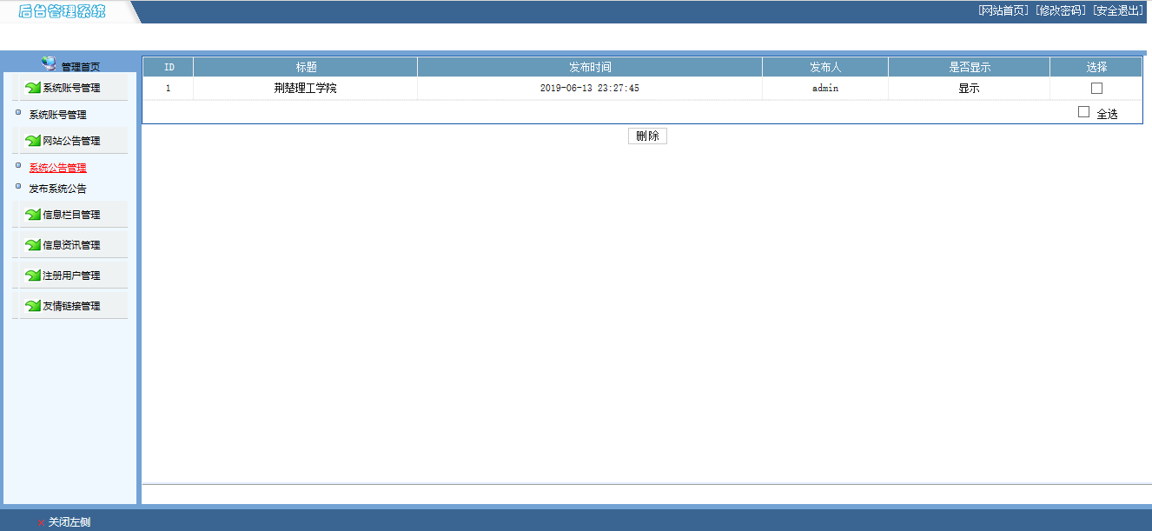Open the 发布系统公告 link
This screenshot has height=531, width=1152.
tap(57, 189)
